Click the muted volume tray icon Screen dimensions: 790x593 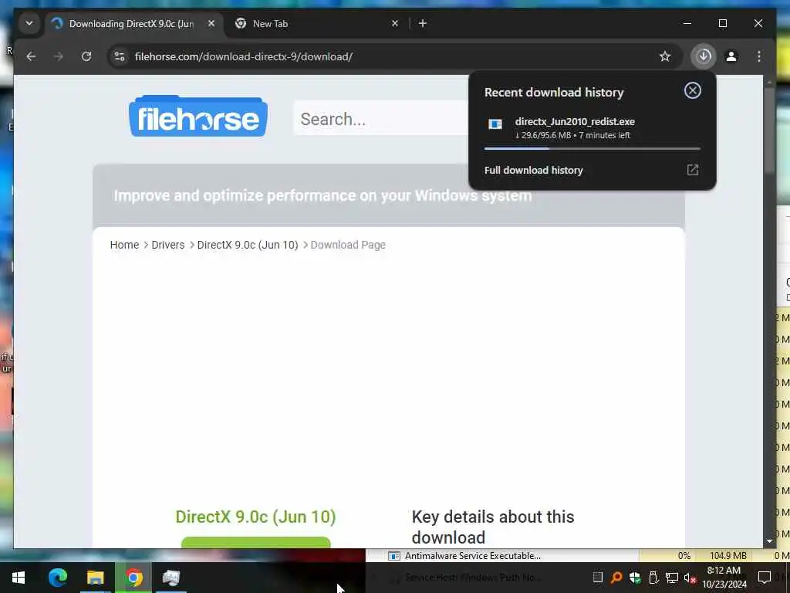pyautogui.click(x=690, y=578)
